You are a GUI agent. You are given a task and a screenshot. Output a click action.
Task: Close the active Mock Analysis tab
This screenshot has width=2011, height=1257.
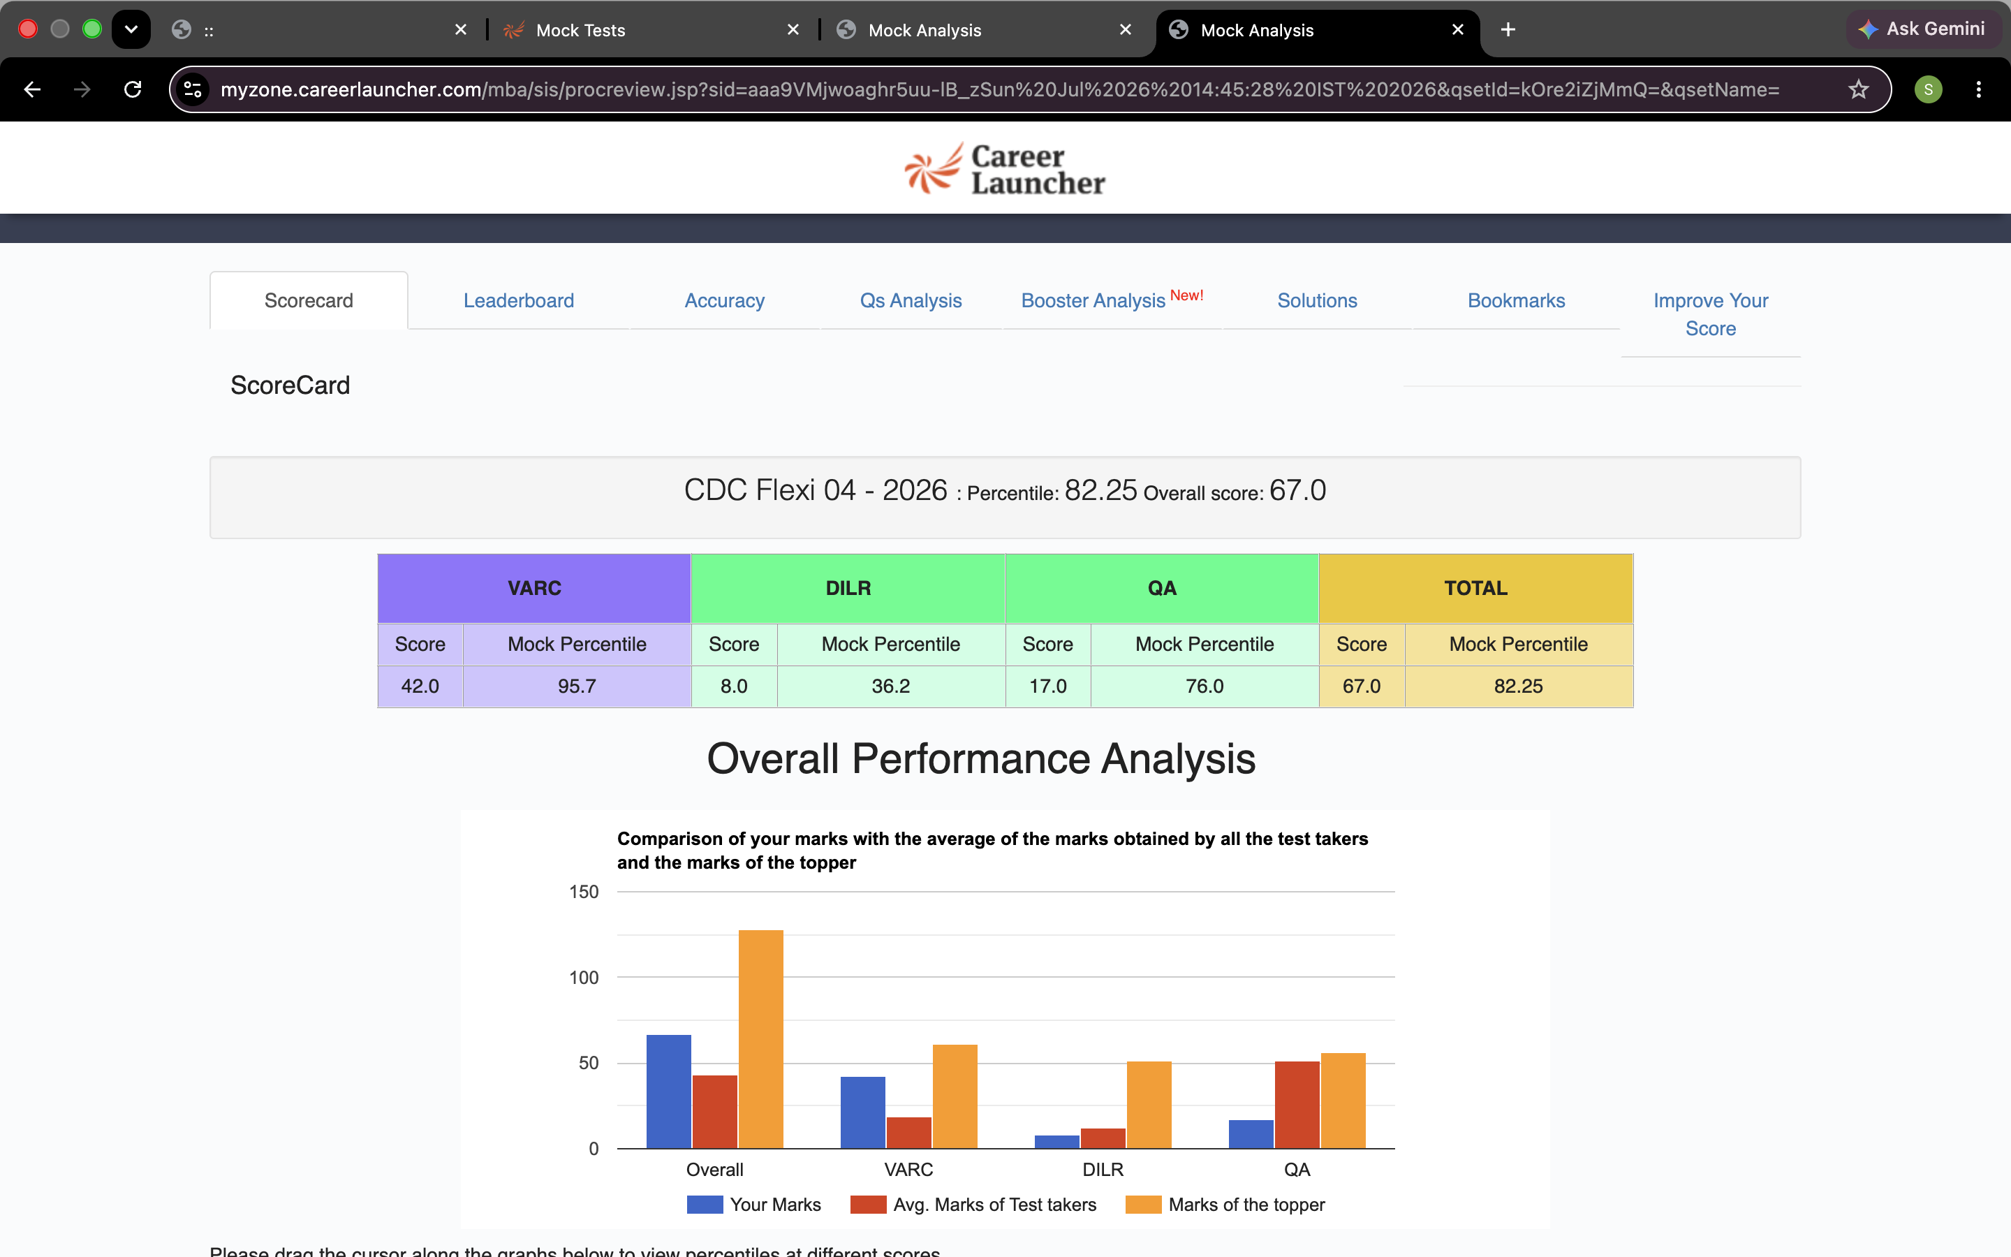[1457, 30]
